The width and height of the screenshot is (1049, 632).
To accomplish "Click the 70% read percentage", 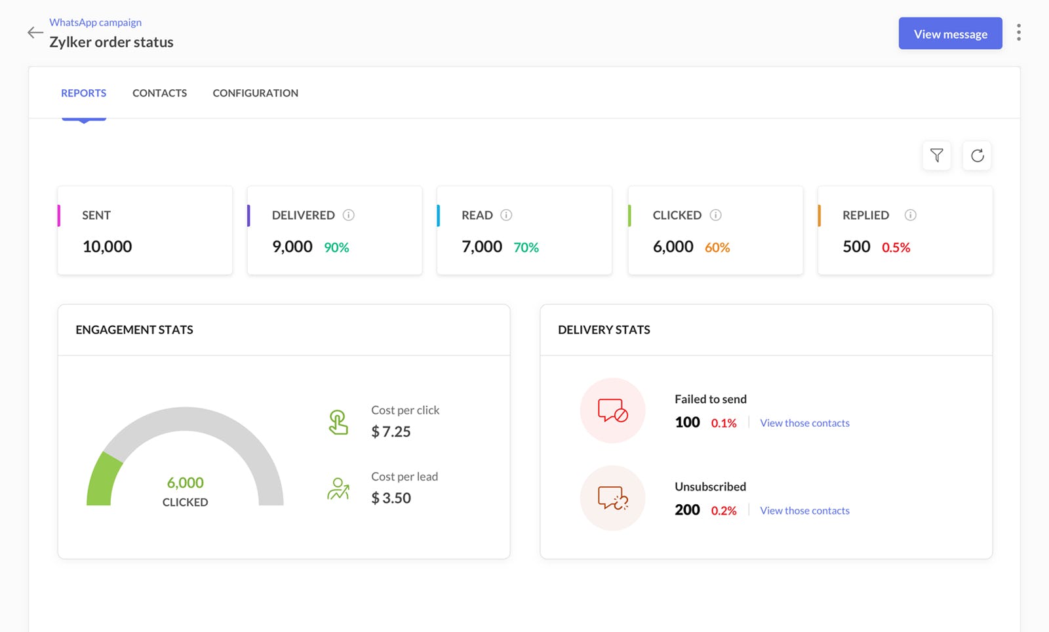I will tap(526, 248).
